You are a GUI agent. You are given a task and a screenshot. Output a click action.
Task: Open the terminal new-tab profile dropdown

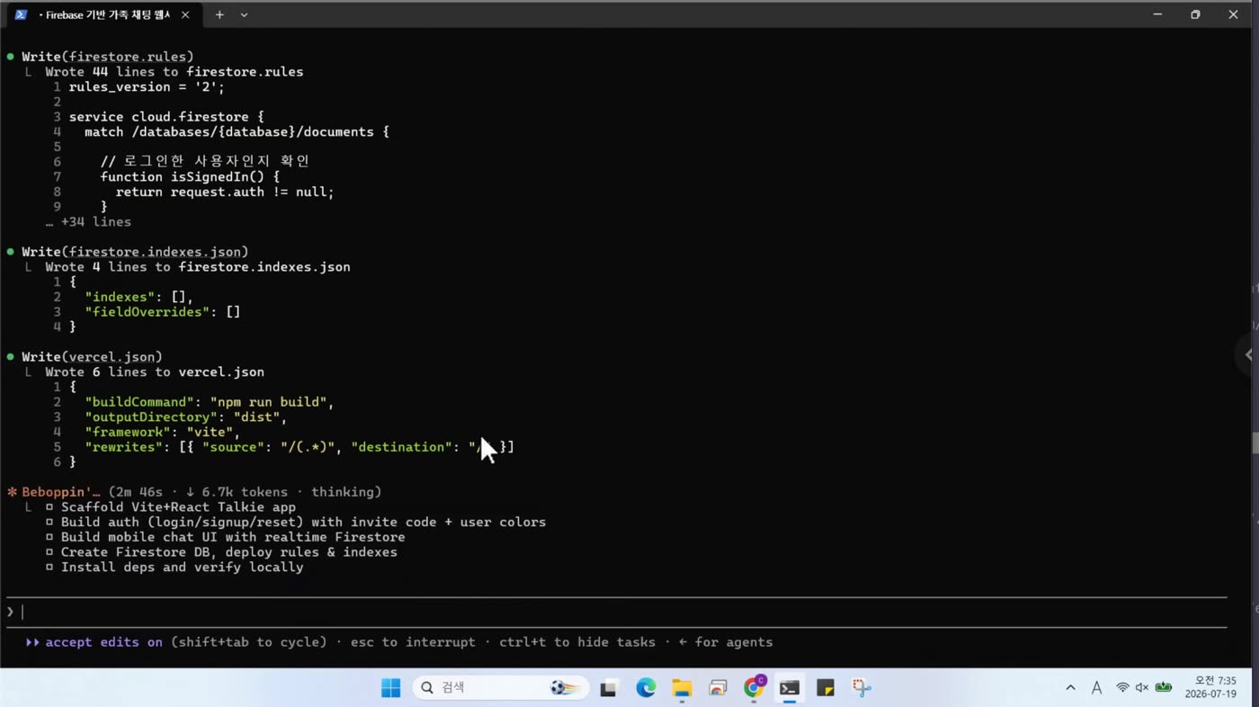244,14
